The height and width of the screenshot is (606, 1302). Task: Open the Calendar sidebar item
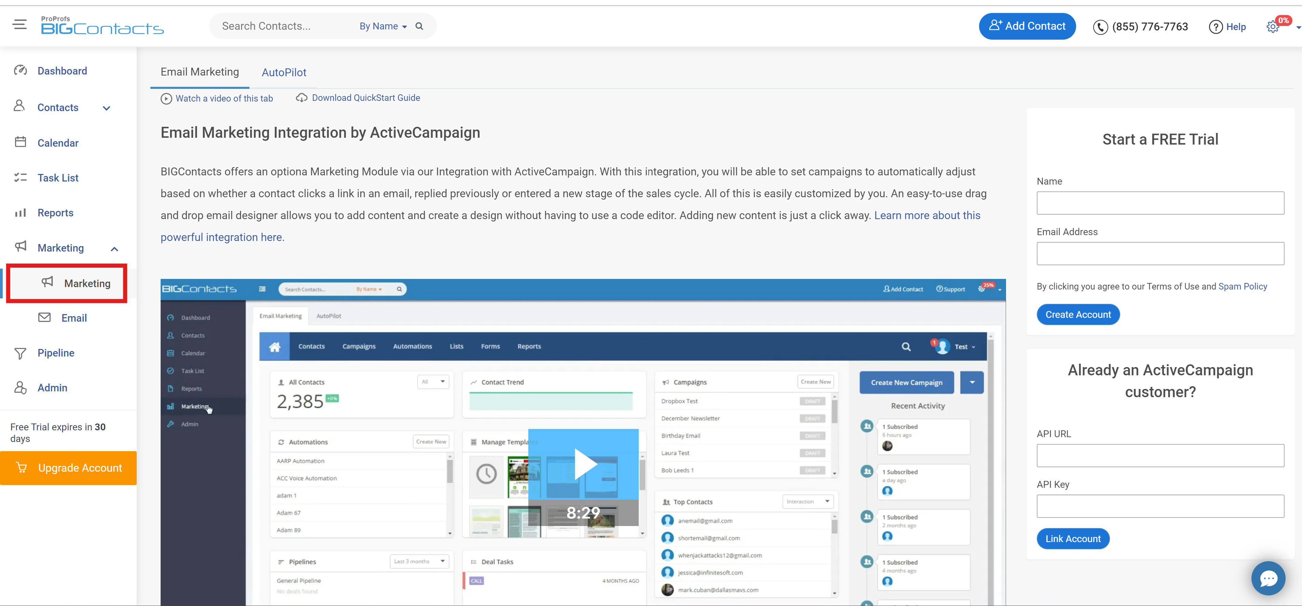(58, 143)
